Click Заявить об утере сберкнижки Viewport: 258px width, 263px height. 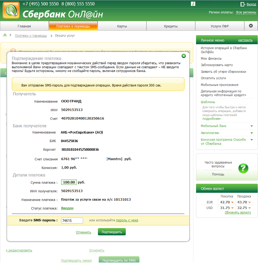(223, 72)
